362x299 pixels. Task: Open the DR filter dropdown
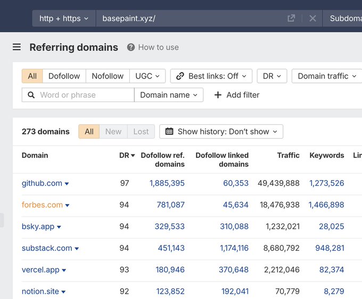[272, 76]
